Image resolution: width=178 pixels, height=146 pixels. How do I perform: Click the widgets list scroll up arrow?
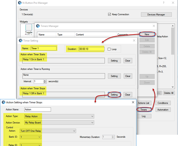173,26
